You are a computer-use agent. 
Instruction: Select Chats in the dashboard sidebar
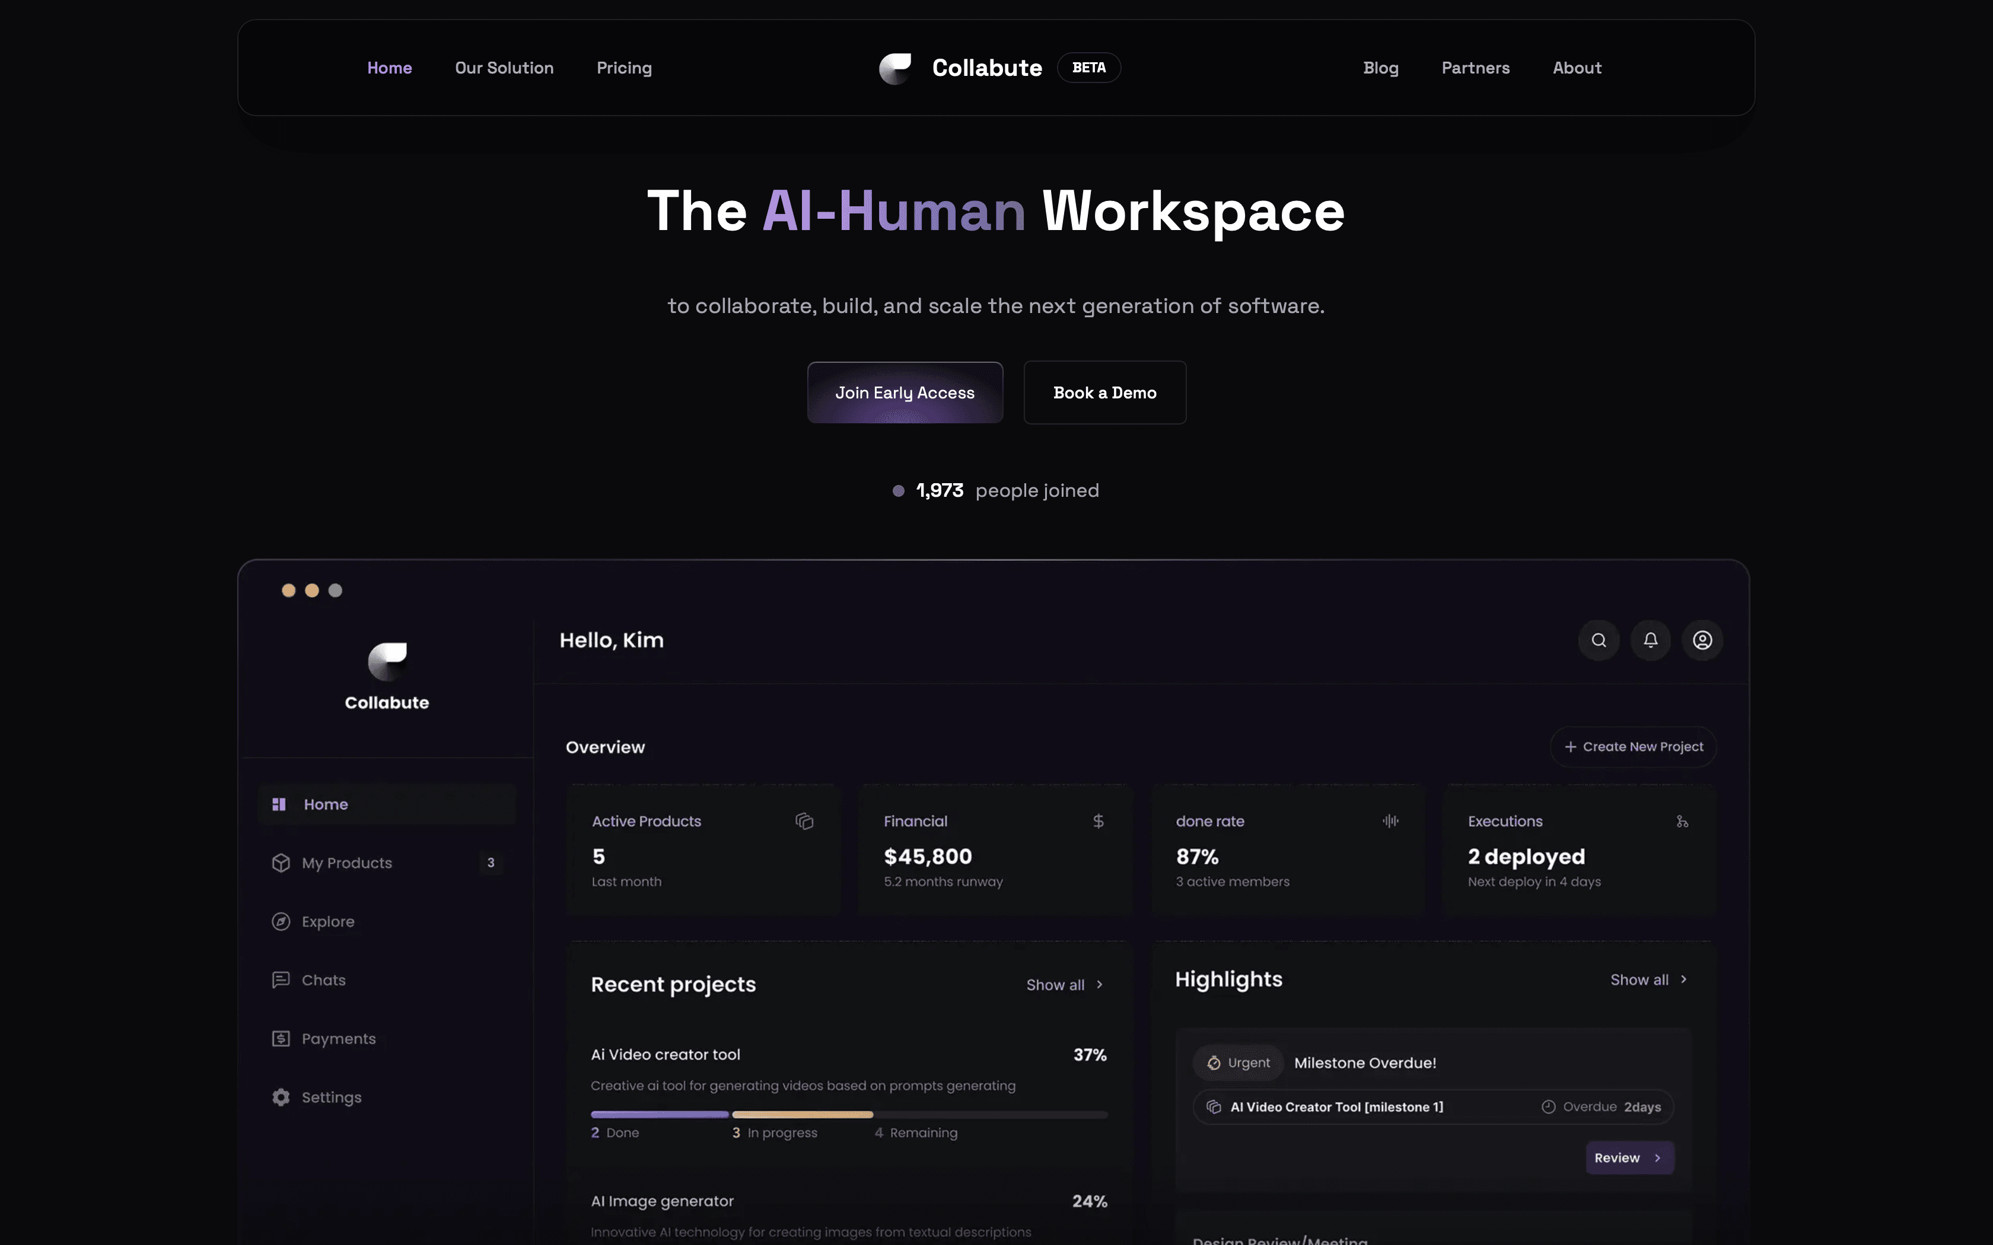(x=387, y=980)
